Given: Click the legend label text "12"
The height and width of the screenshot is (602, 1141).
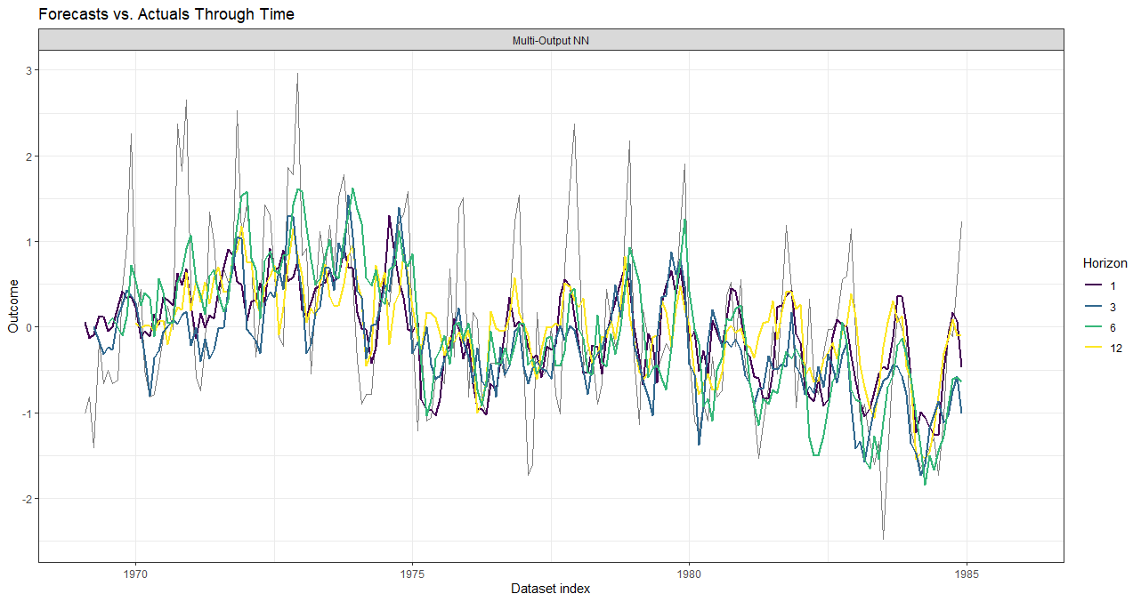Looking at the screenshot, I should (1116, 349).
